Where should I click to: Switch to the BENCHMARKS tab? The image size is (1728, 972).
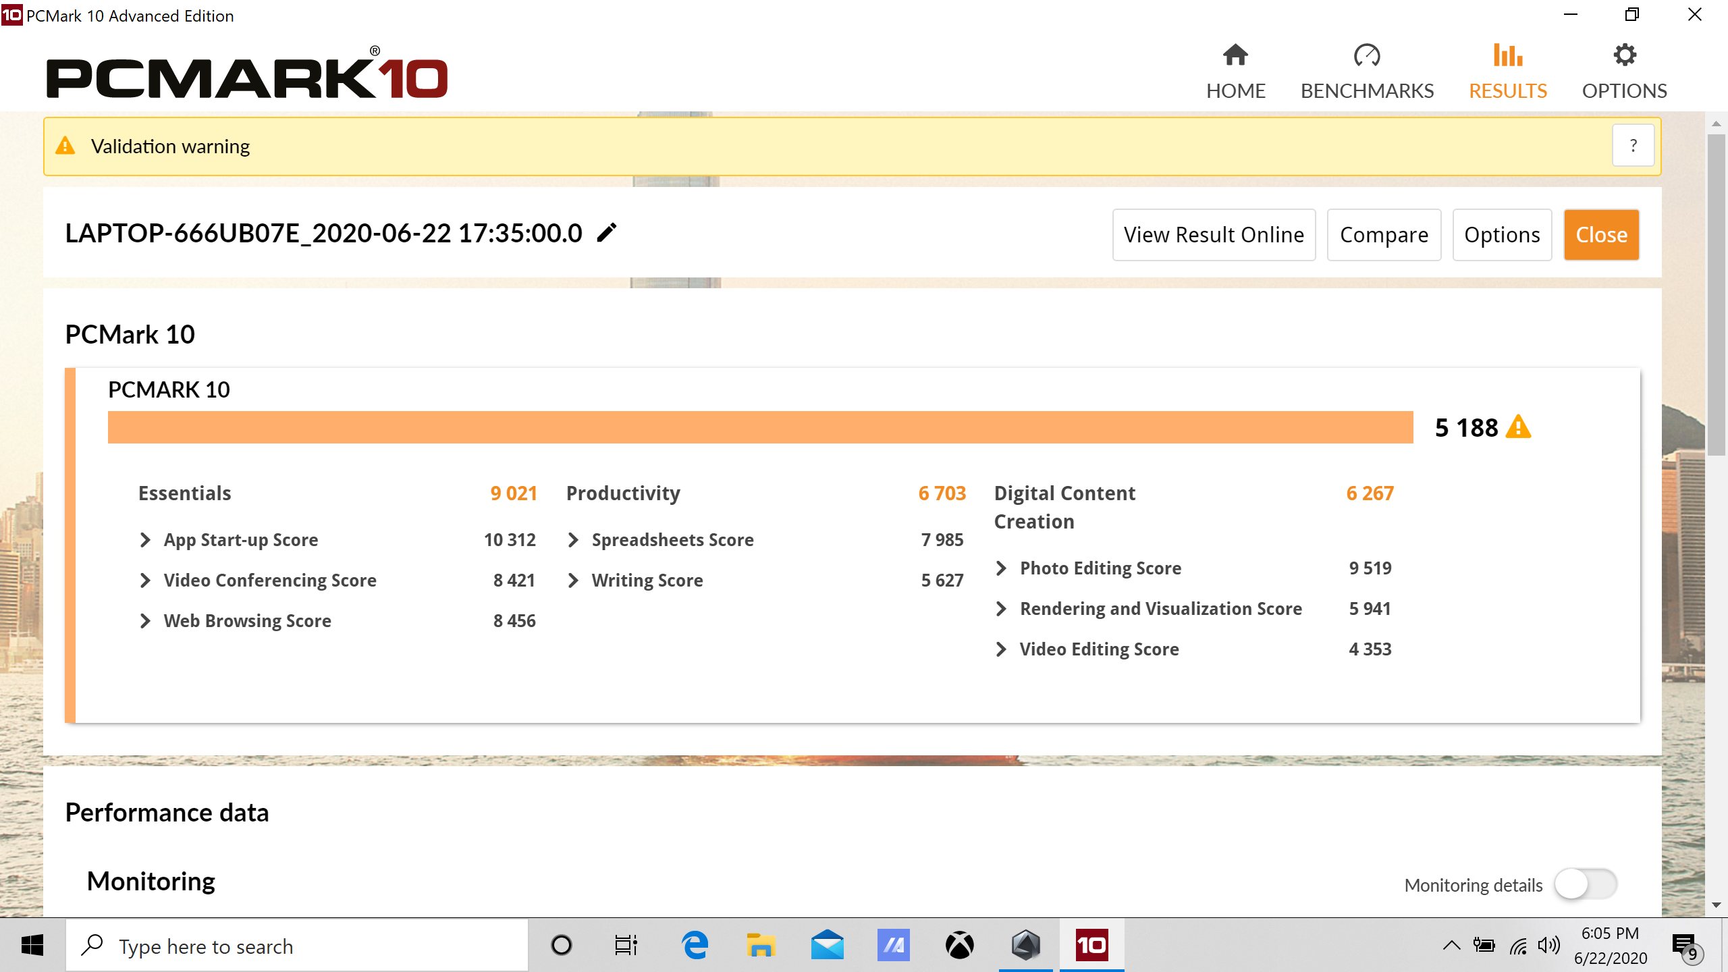(x=1367, y=72)
